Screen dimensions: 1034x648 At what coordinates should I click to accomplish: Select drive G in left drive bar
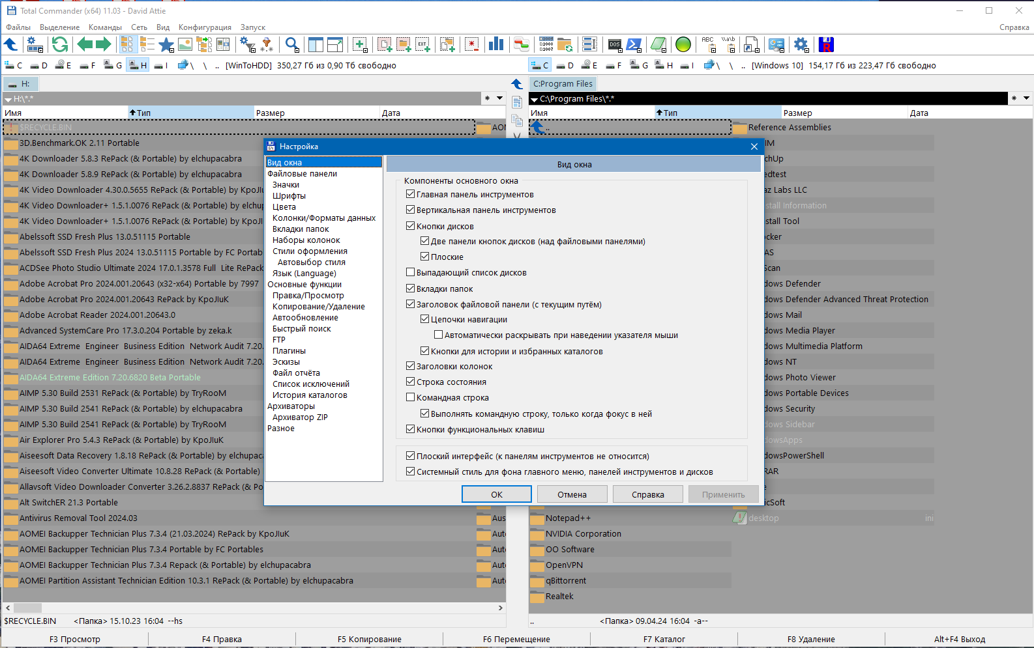(113, 65)
